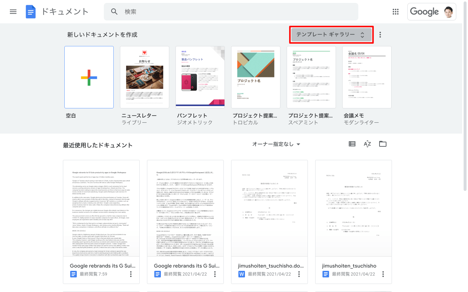Open more options for jimushoiten_tsuchisho.do... file
The width and height of the screenshot is (468, 292).
pos(299,274)
